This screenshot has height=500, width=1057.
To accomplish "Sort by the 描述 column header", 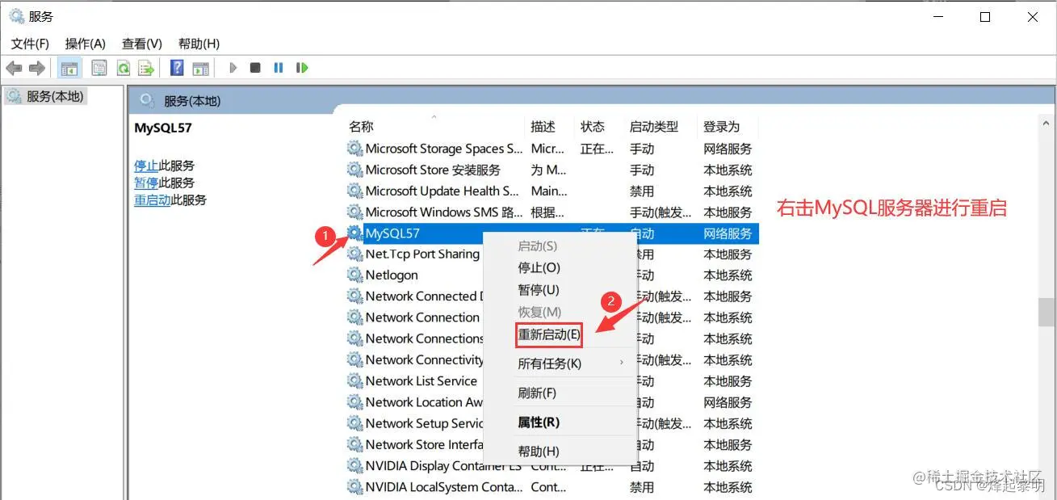I will (x=543, y=127).
